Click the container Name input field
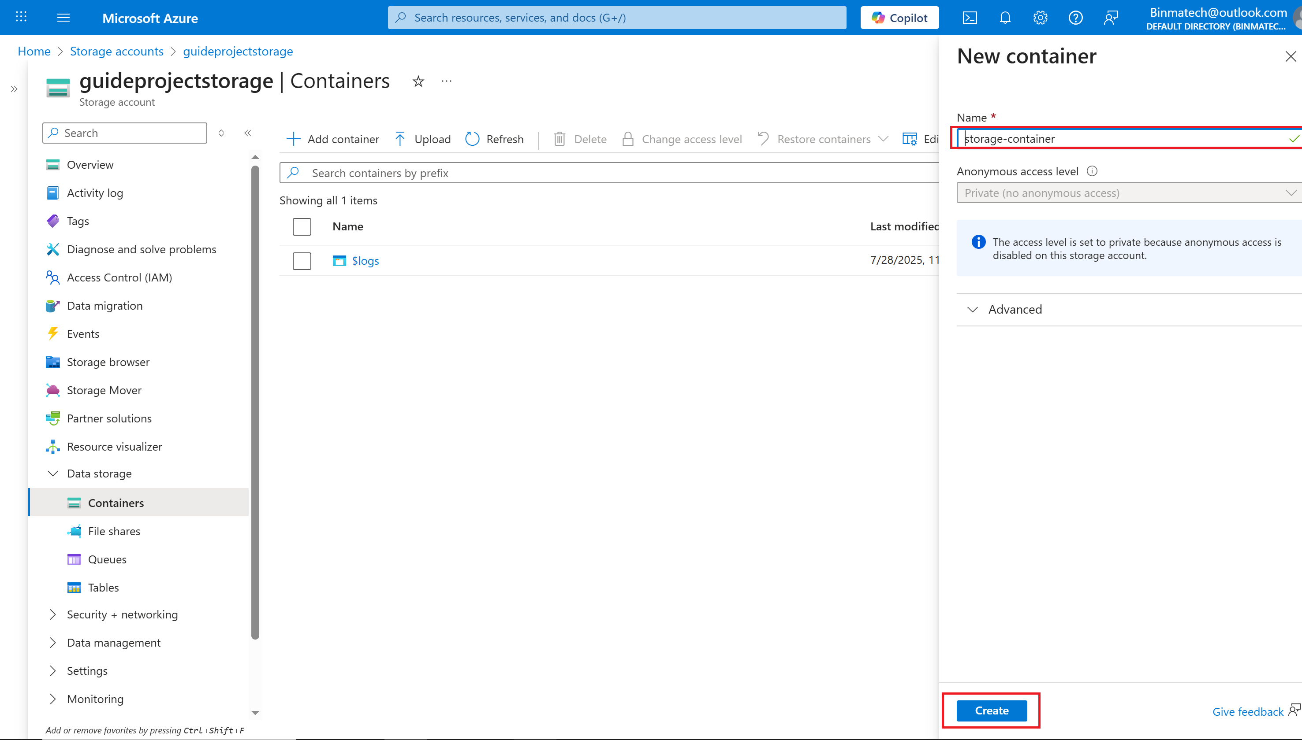The height and width of the screenshot is (740, 1302). point(1119,139)
